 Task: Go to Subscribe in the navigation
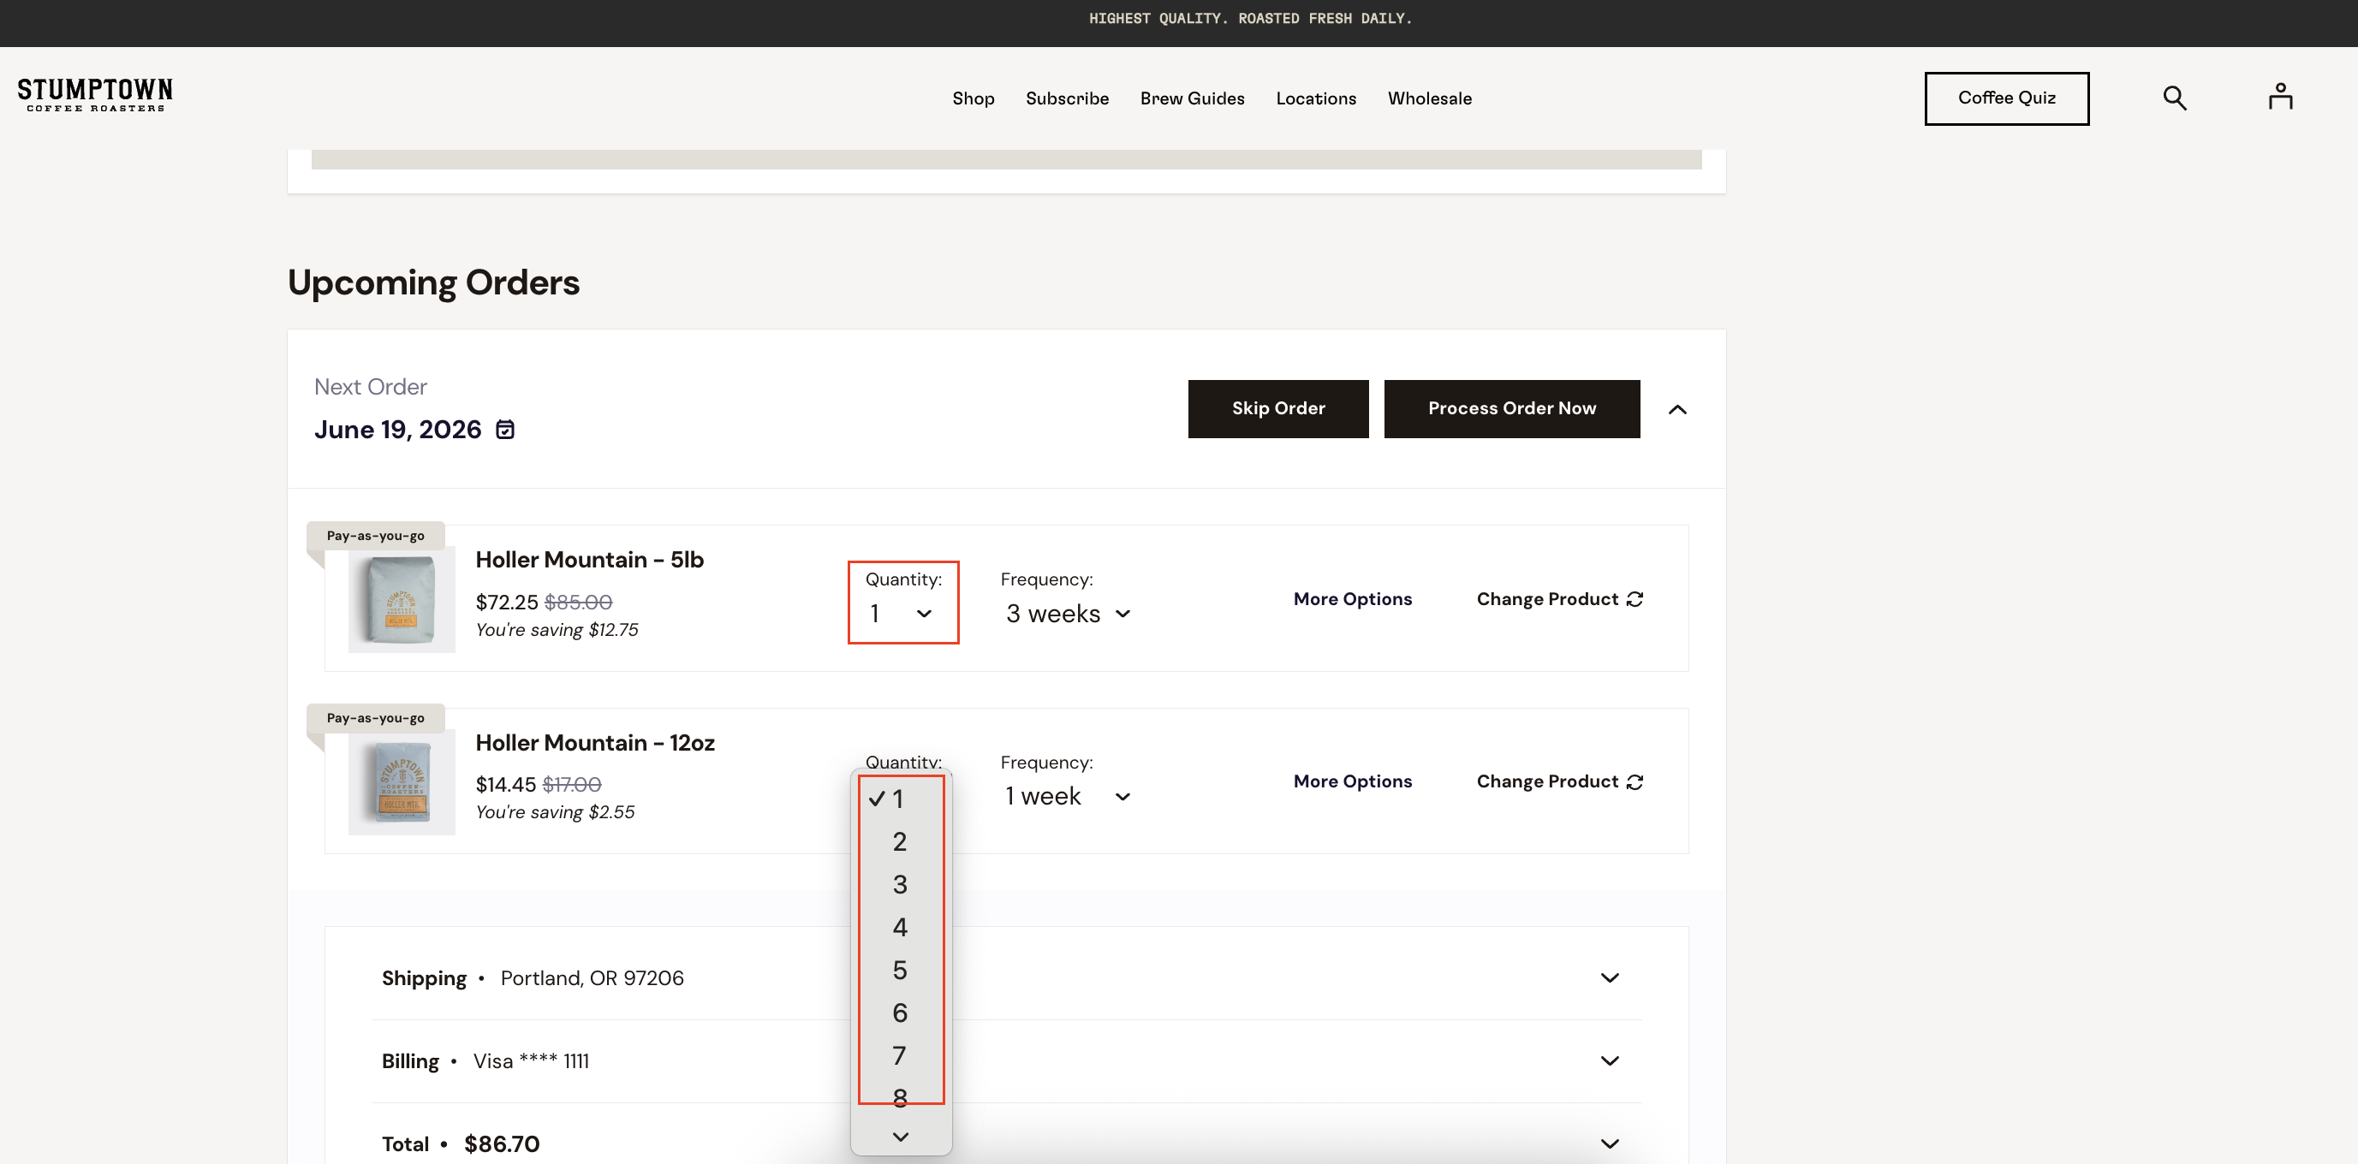pyautogui.click(x=1068, y=98)
